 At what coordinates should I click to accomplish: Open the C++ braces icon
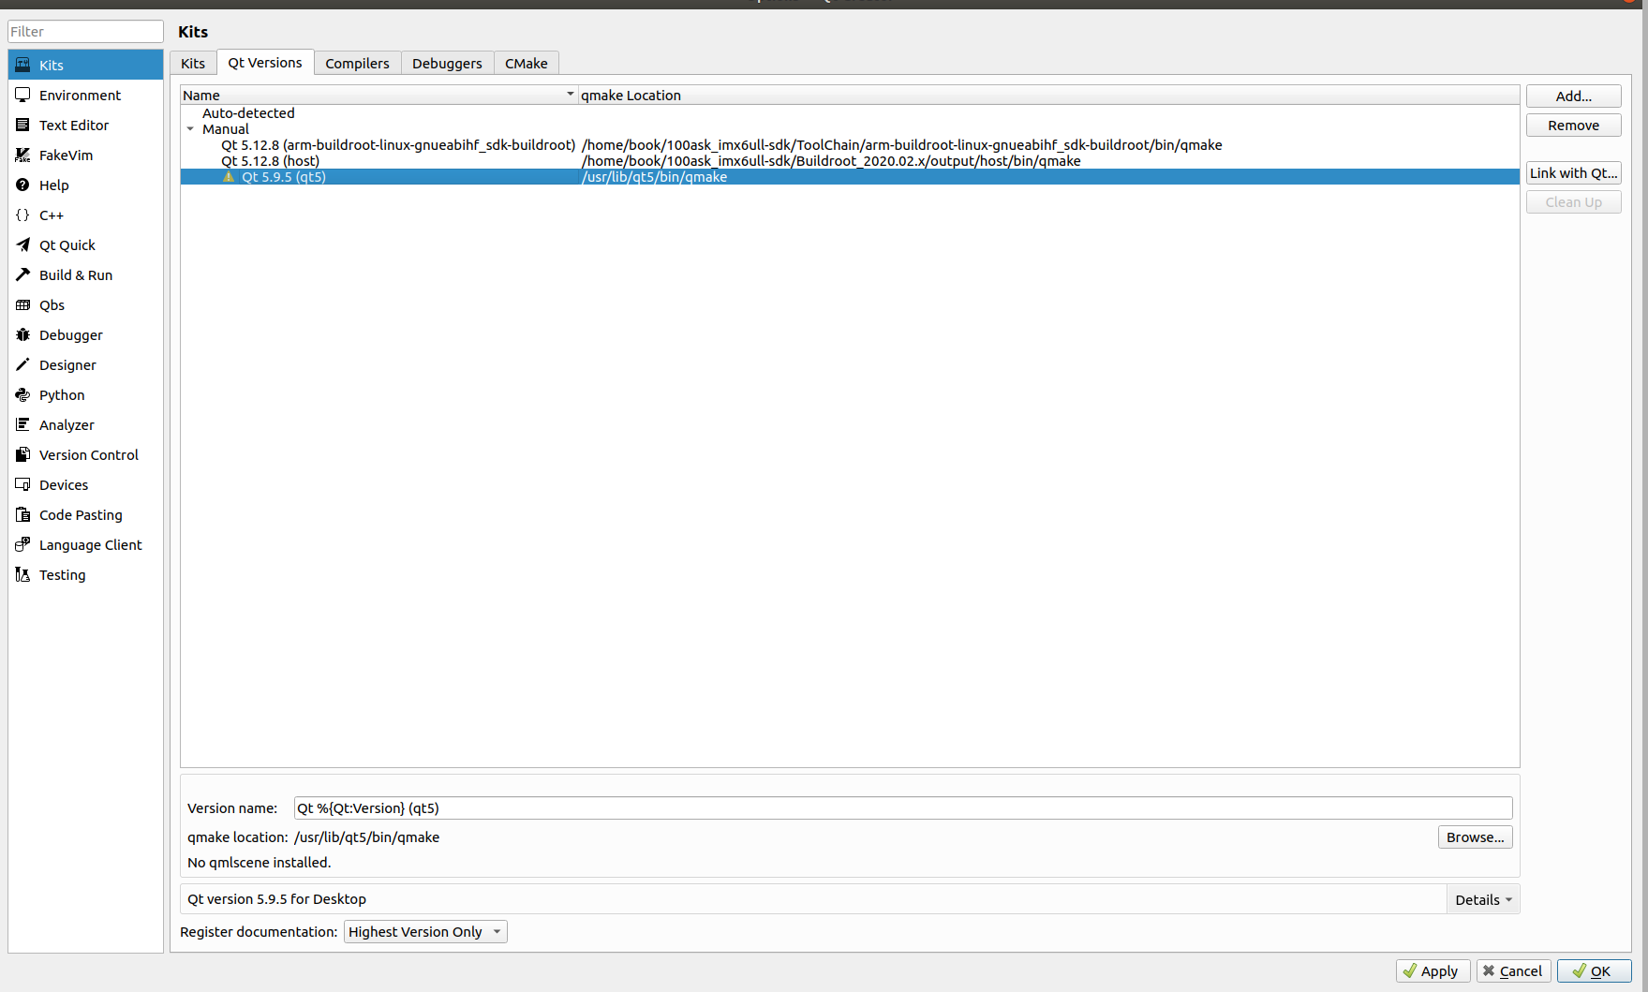[22, 215]
